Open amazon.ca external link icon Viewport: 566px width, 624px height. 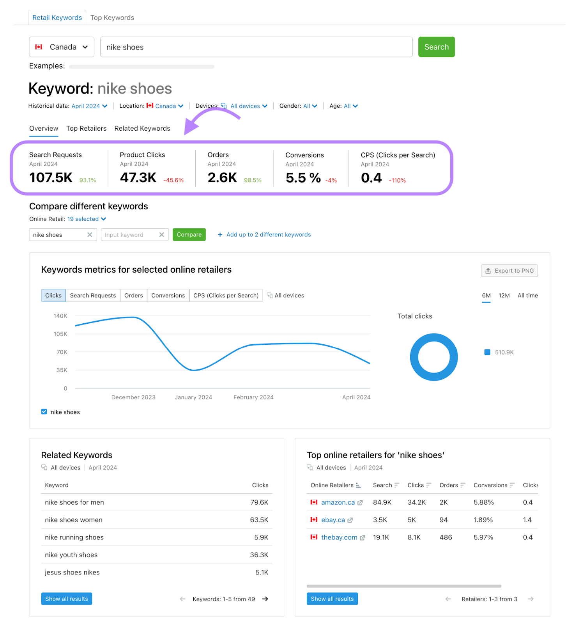click(360, 503)
